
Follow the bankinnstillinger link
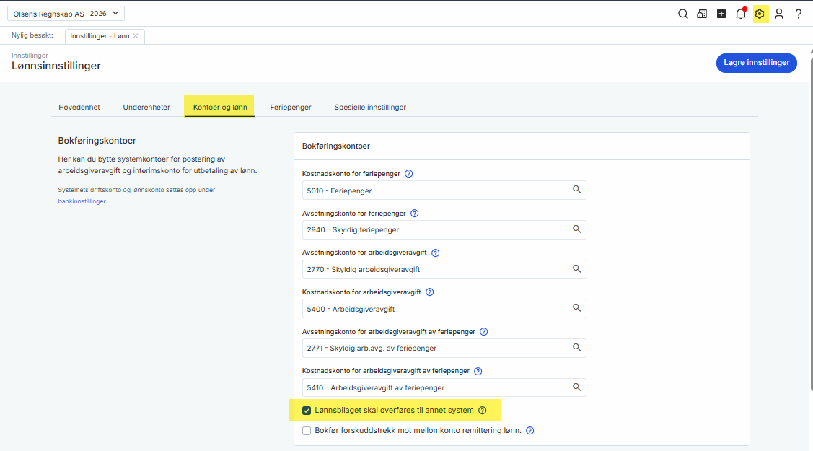point(82,201)
